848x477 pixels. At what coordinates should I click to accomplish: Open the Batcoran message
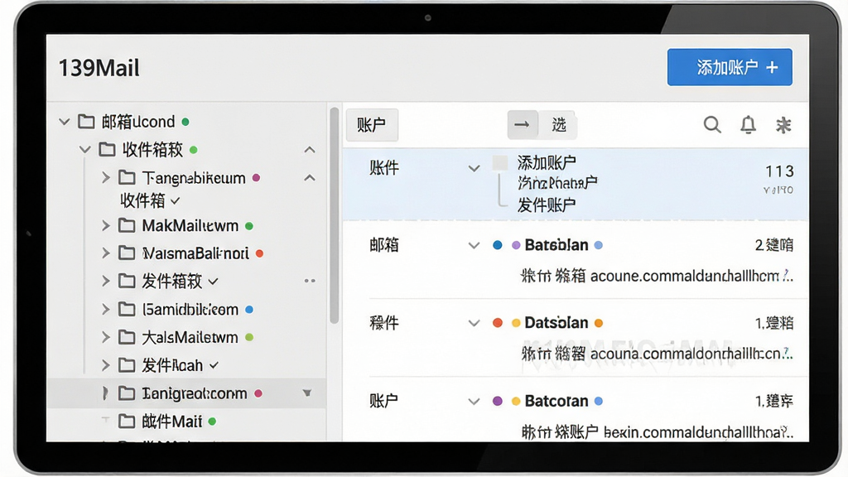[556, 401]
